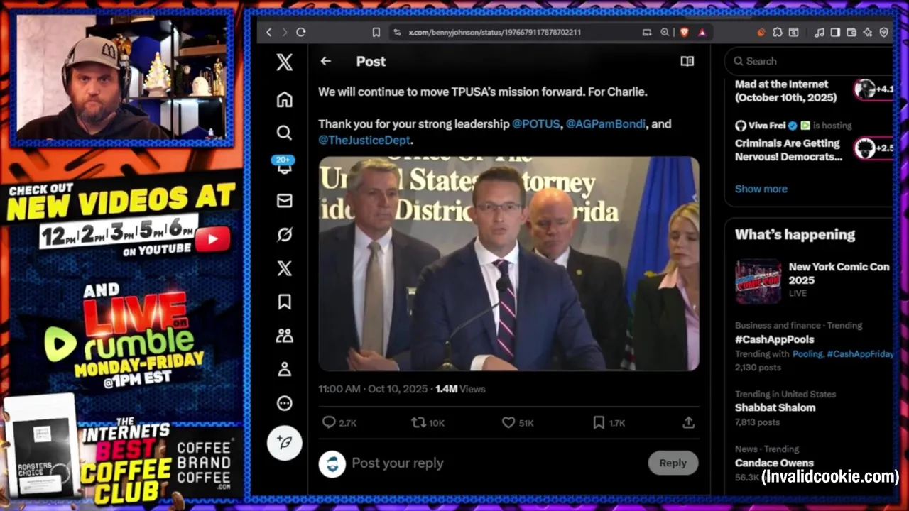The image size is (909, 511).
Task: Toggle reader view book icon
Action: click(687, 61)
